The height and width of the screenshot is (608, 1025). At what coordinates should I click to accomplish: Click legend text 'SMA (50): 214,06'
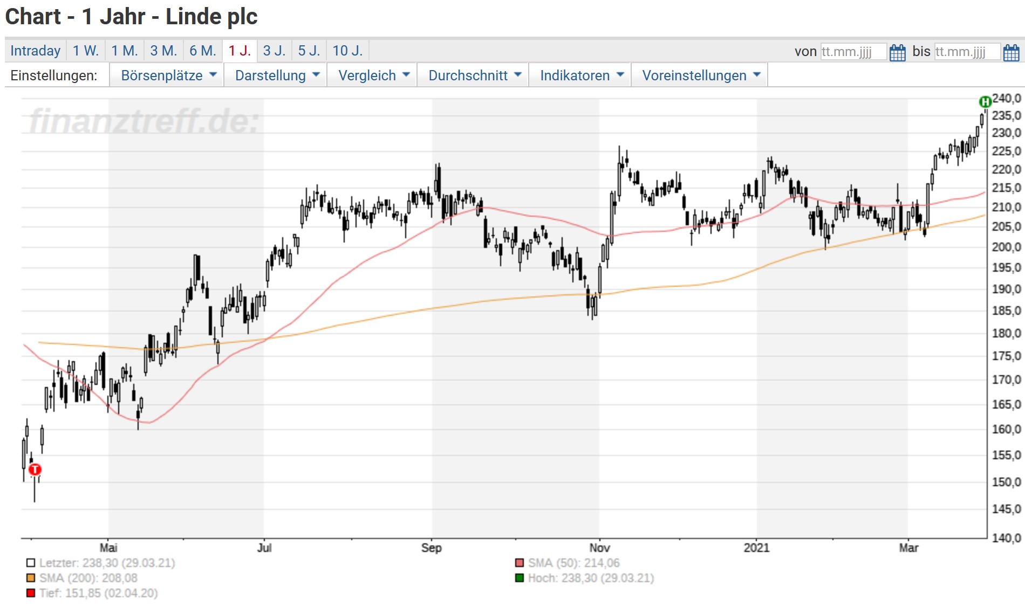(x=574, y=563)
